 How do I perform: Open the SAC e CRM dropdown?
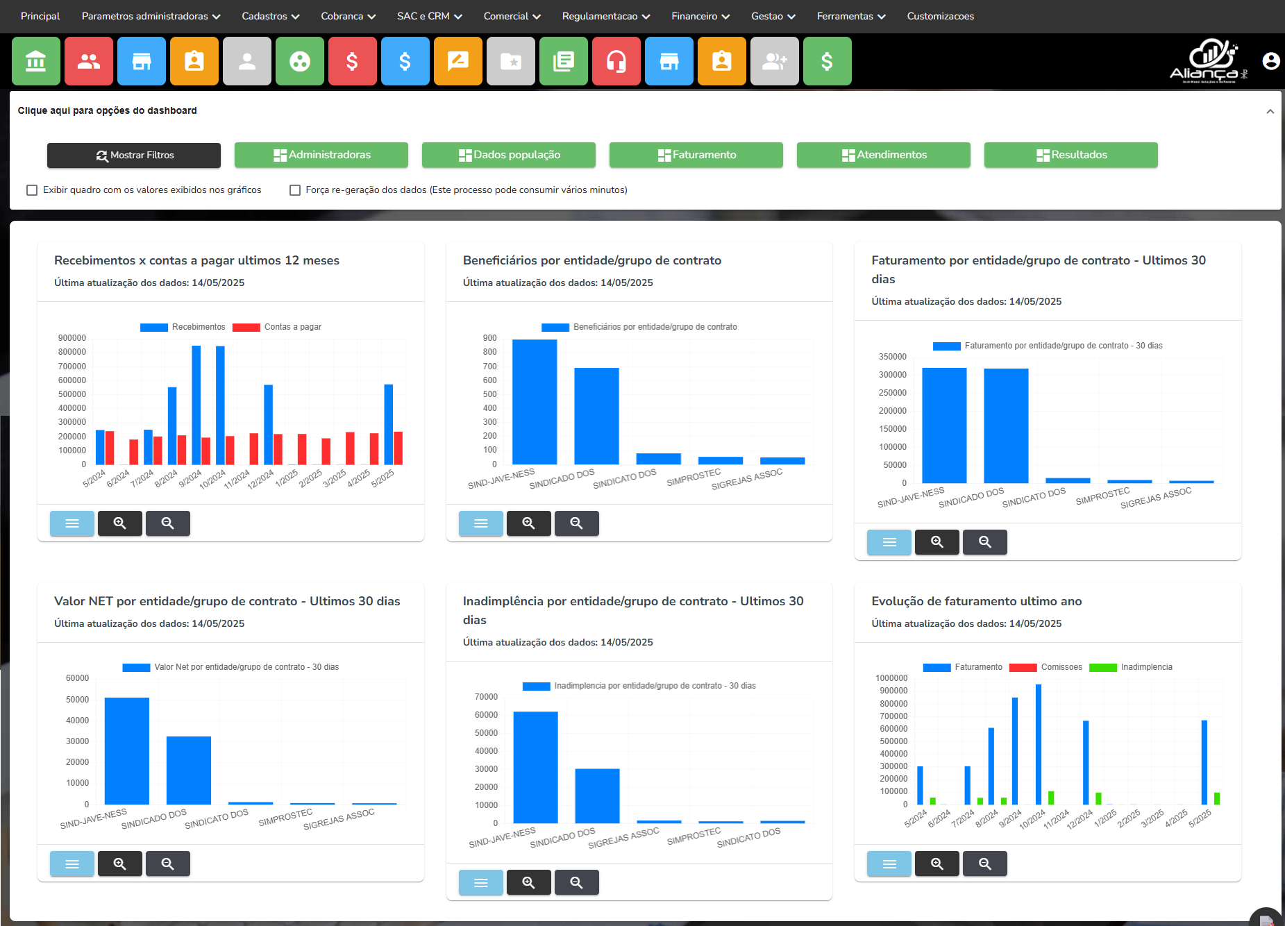click(x=428, y=16)
